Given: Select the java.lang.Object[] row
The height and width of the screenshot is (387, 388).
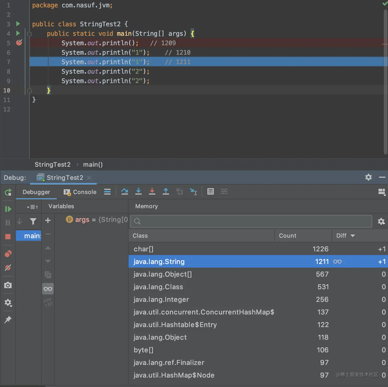Looking at the screenshot, I should [258, 274].
